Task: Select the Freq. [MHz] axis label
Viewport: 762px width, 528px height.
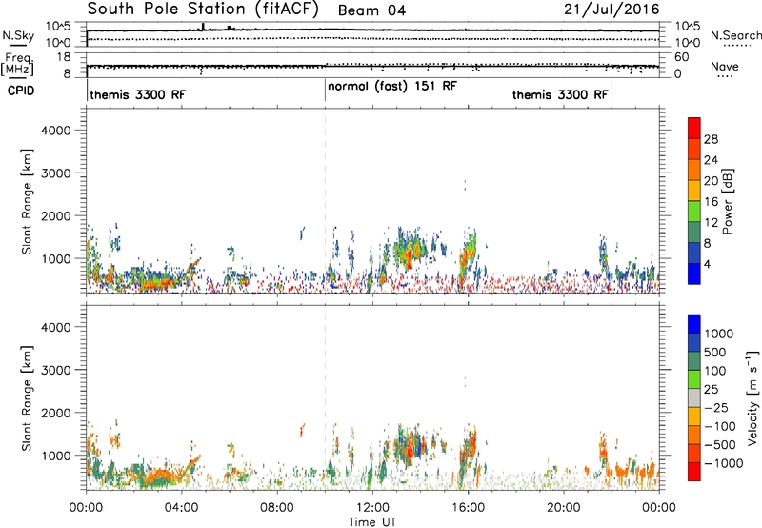Action: click(17, 64)
